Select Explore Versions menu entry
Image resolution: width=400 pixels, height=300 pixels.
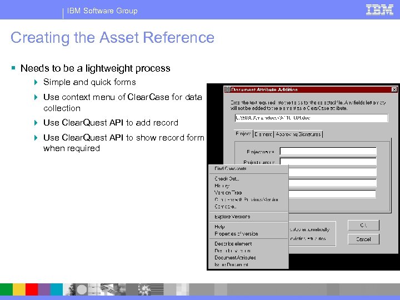248,217
